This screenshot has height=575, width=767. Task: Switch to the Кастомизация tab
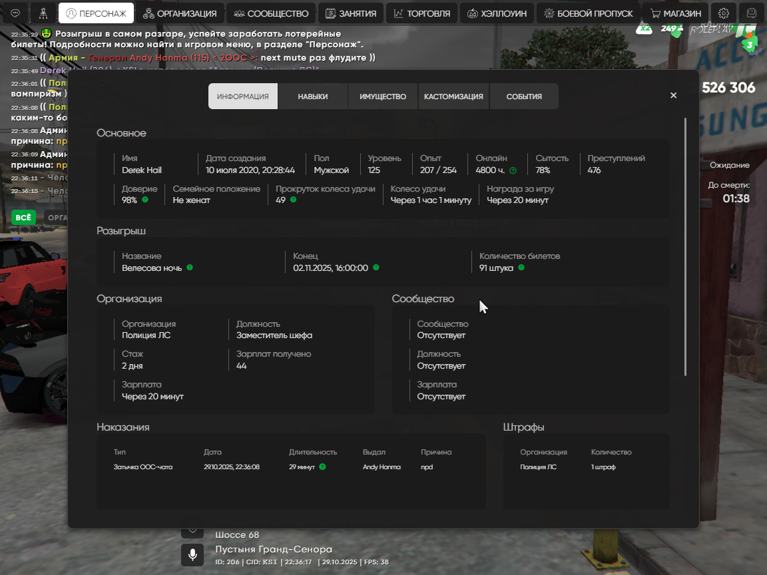(x=453, y=96)
